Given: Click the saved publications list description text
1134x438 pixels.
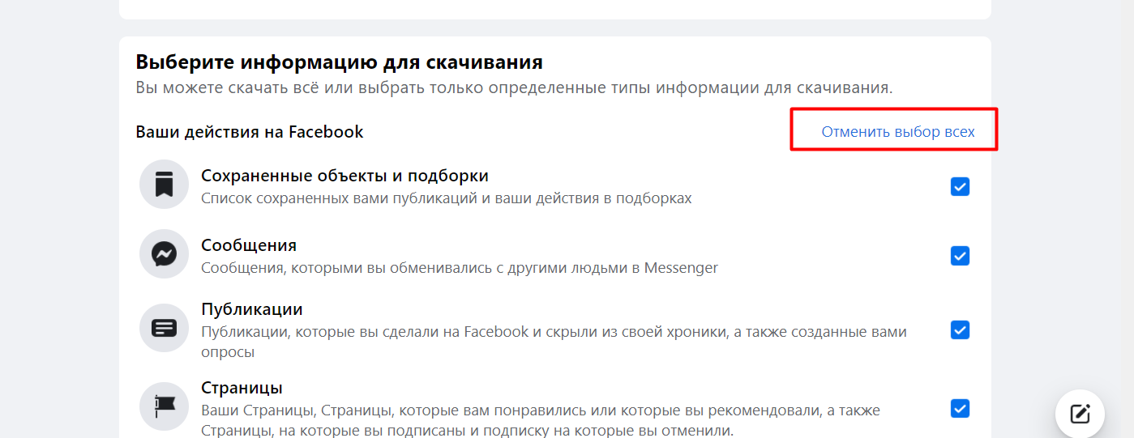Looking at the screenshot, I should tap(447, 198).
